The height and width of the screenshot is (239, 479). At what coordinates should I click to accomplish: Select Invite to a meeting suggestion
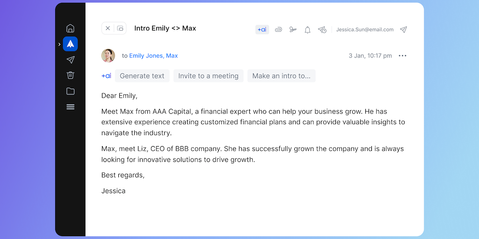(x=208, y=76)
